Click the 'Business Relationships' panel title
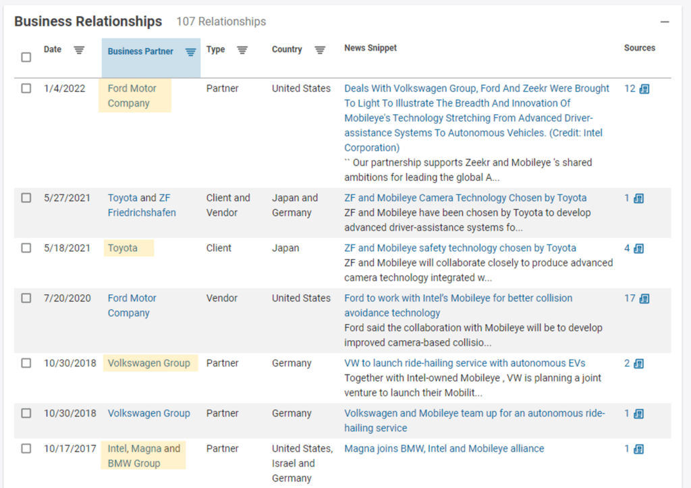The width and height of the screenshot is (691, 488). coord(88,22)
